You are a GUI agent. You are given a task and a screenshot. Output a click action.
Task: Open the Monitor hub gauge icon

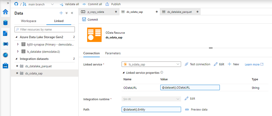click(5, 55)
